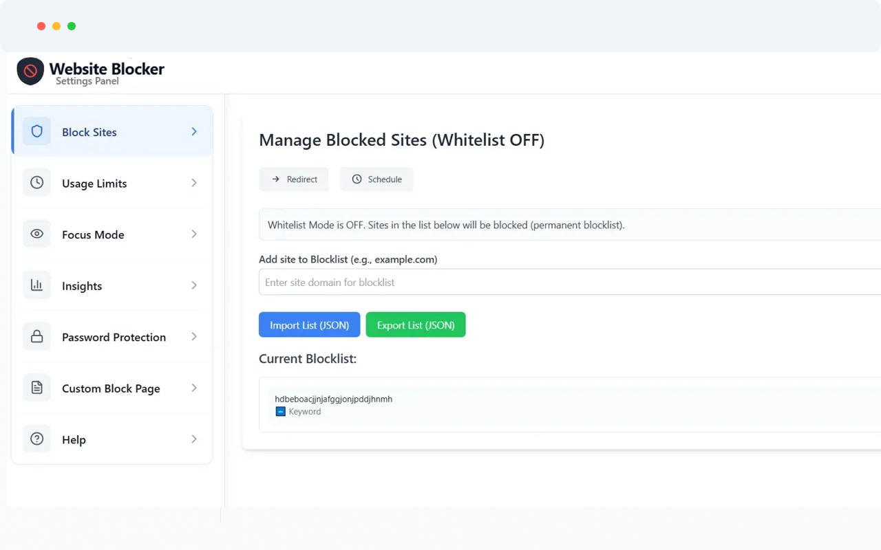This screenshot has width=881, height=550.
Task: Click the clock icon beside Usage Limits
Action: point(37,183)
